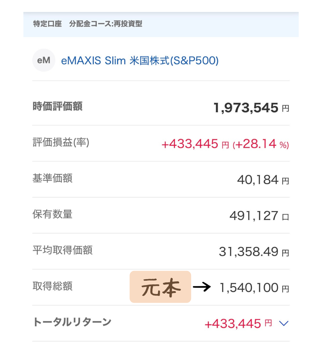Expand the トータルリターン chevron
Image resolution: width=322 pixels, height=355 pixels.
[x=284, y=323]
